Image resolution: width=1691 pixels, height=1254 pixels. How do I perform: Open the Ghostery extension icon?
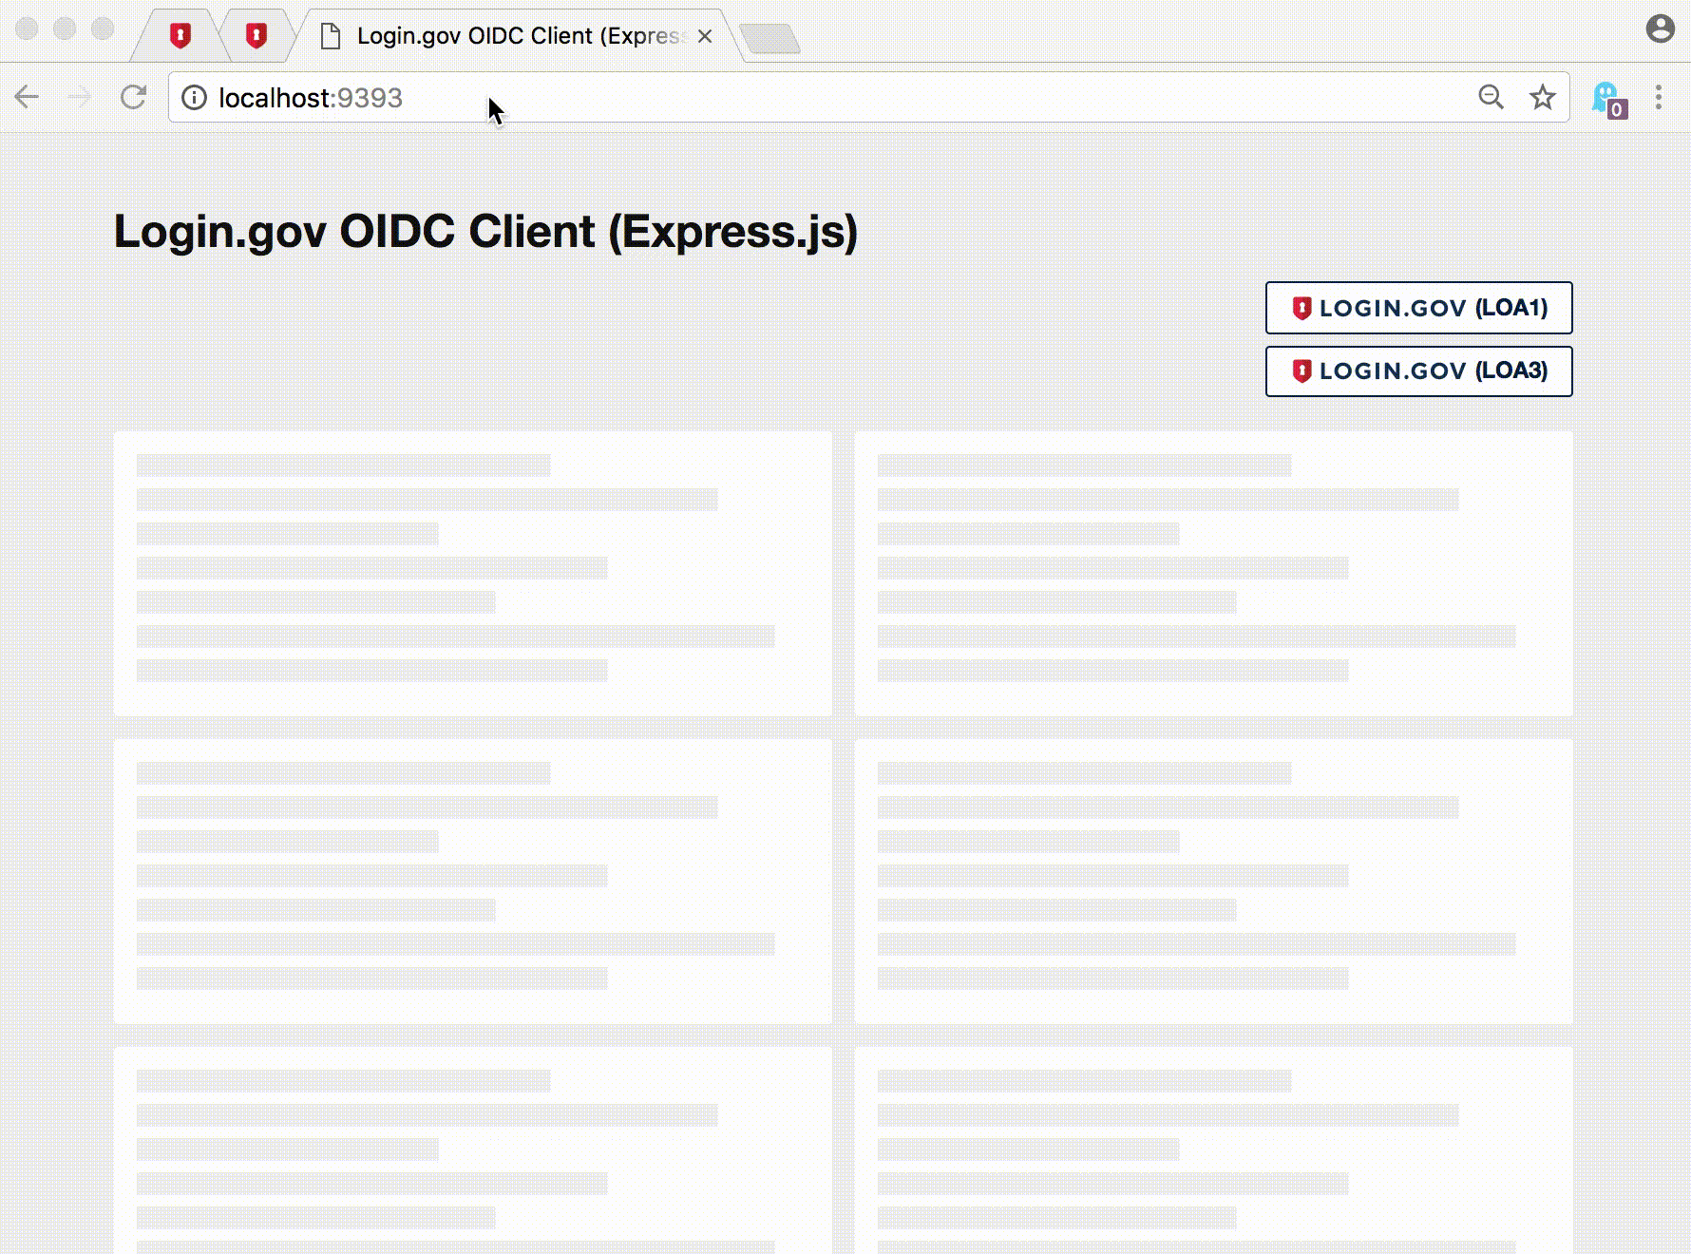pos(1609,99)
